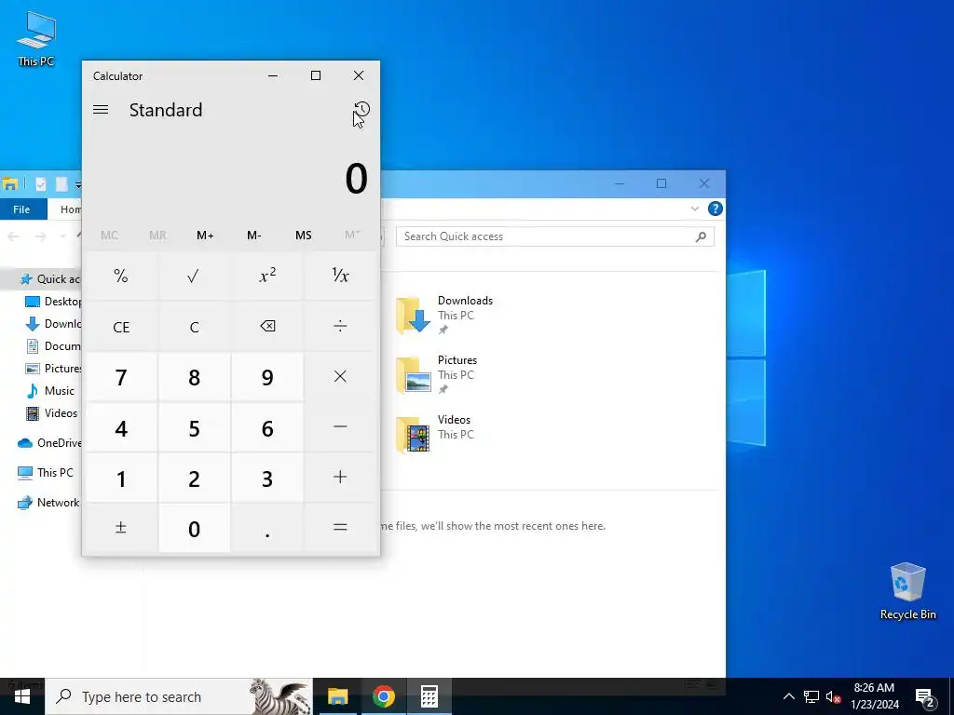Viewport: 954px width, 715px height.
Task: Click the number 9 key
Action: [267, 377]
